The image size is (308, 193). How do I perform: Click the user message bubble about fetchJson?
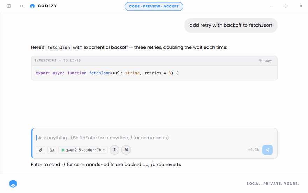(231, 25)
